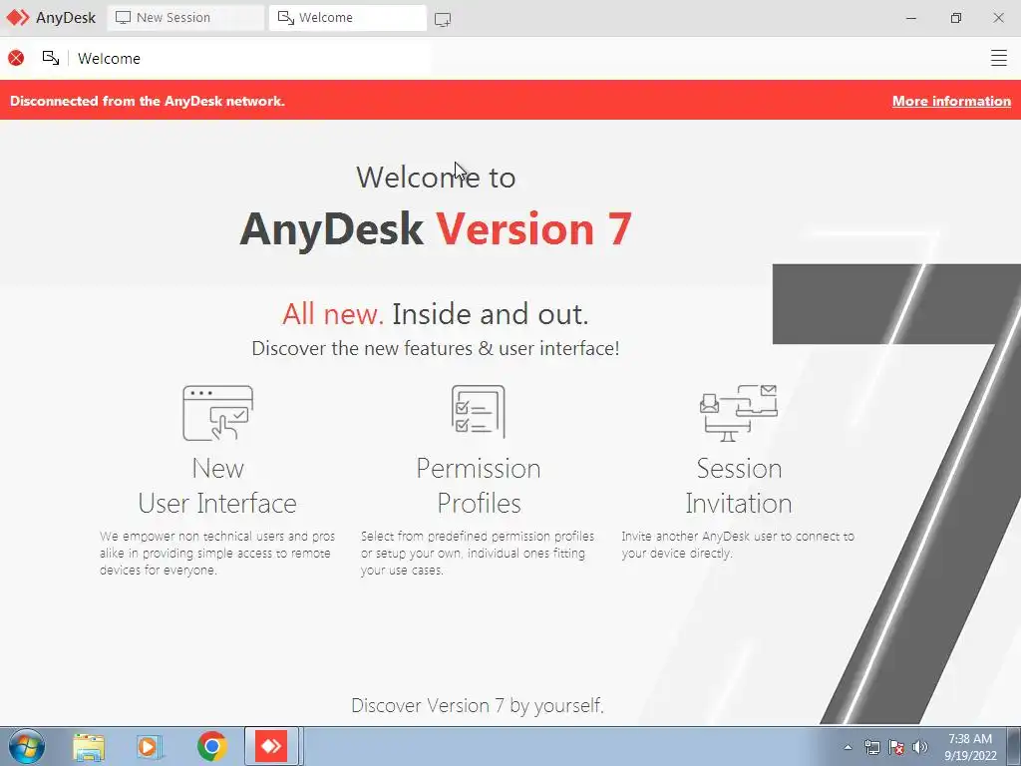Click the 'We empower non technical users' description

coord(216,553)
